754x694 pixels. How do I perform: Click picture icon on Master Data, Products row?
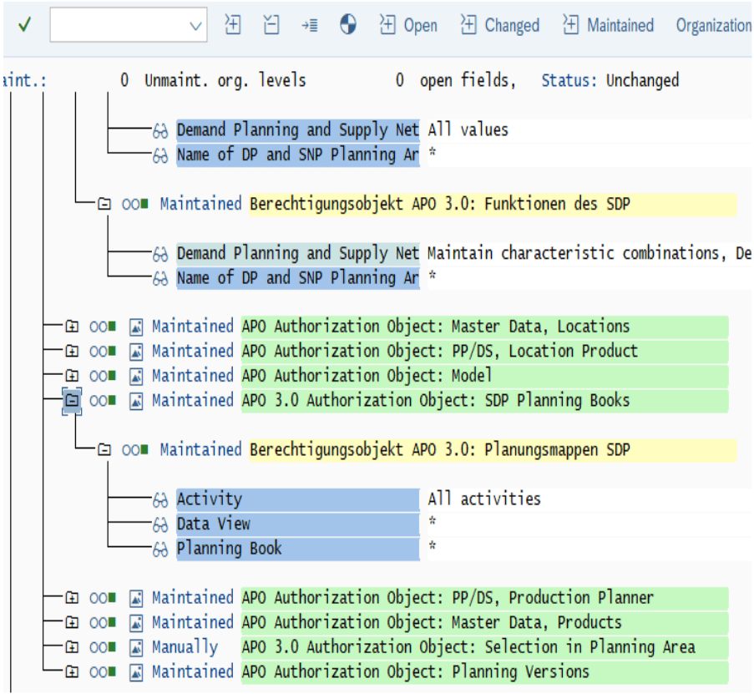[136, 623]
